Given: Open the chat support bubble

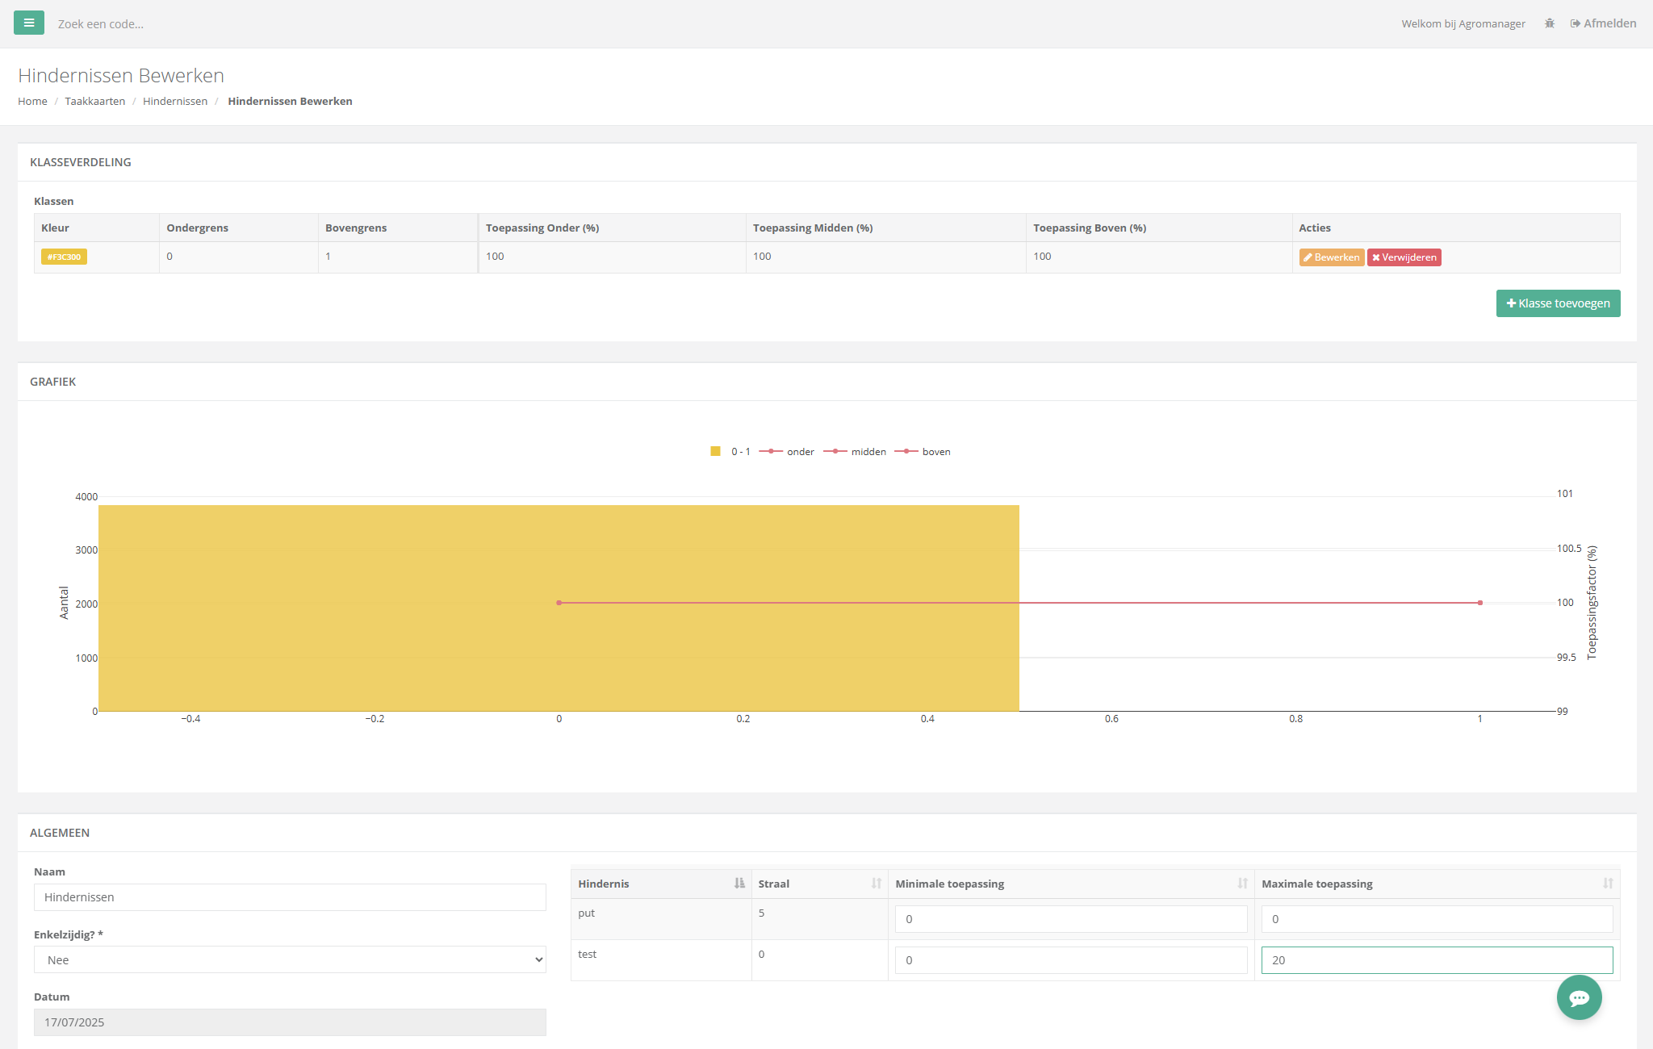Looking at the screenshot, I should point(1579,997).
